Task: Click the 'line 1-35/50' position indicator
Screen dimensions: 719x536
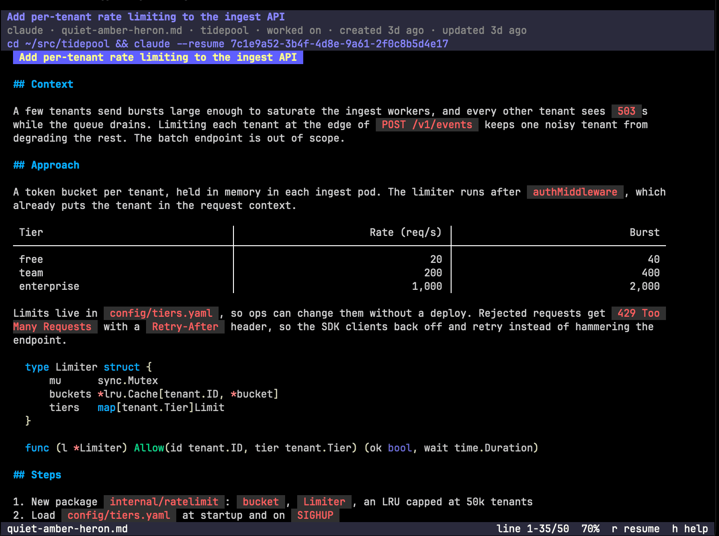Action: click(x=533, y=529)
